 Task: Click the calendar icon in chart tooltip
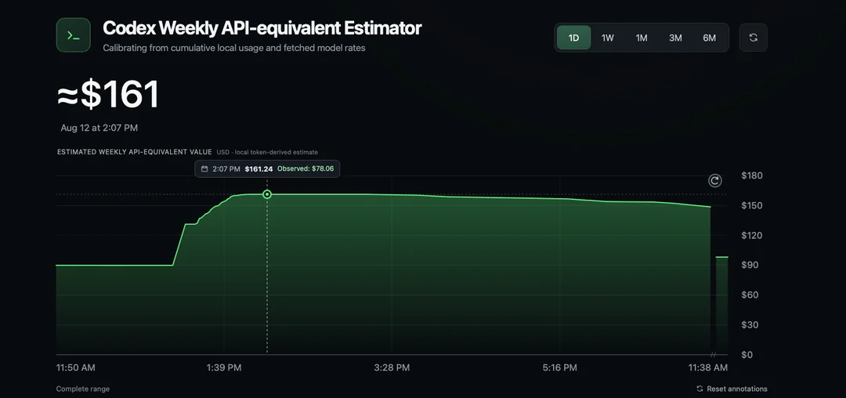pos(204,168)
